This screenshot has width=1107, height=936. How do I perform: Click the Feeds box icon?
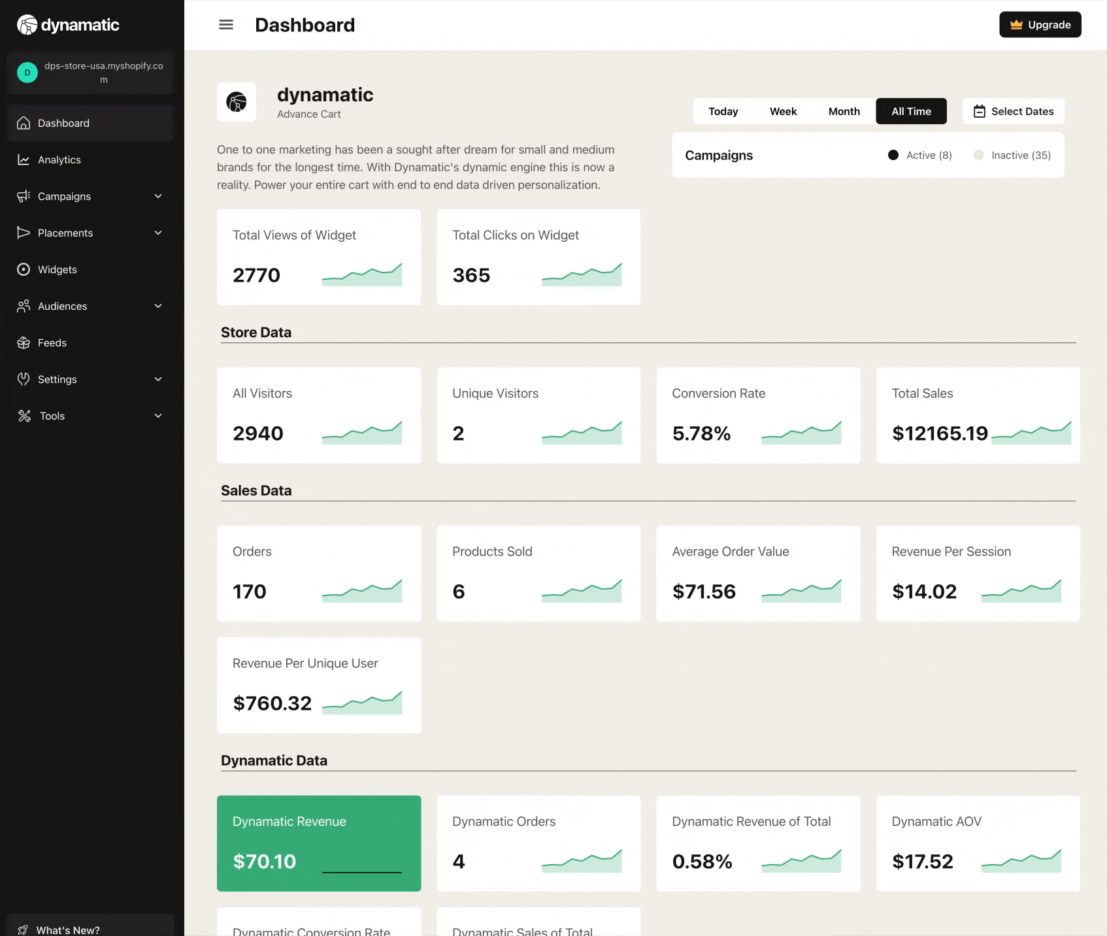coord(24,343)
